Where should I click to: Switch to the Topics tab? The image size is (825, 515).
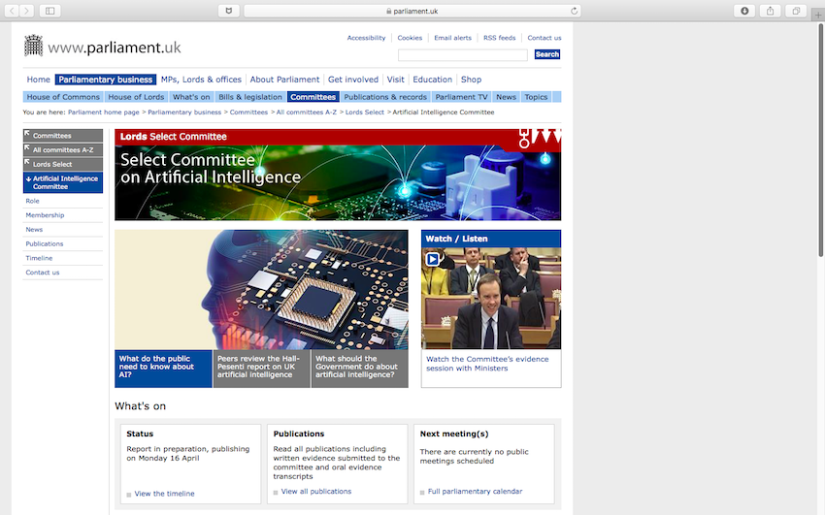point(536,97)
